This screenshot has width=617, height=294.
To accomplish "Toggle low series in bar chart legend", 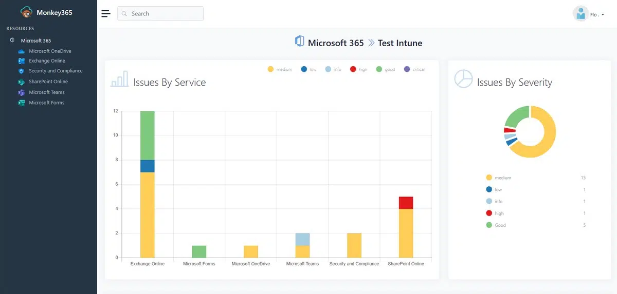I will pos(309,69).
